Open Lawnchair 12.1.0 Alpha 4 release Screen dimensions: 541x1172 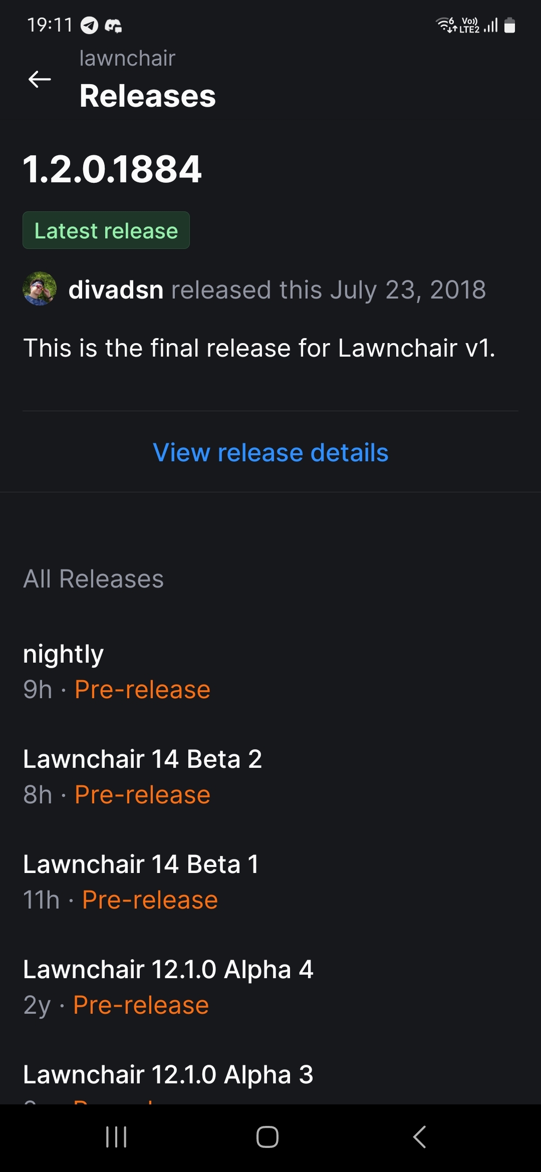[x=168, y=987]
